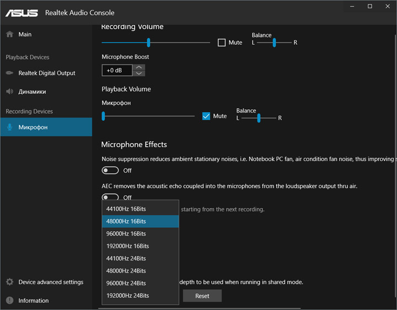Enable the Noise suppression toggle
The width and height of the screenshot is (397, 310).
click(x=110, y=170)
